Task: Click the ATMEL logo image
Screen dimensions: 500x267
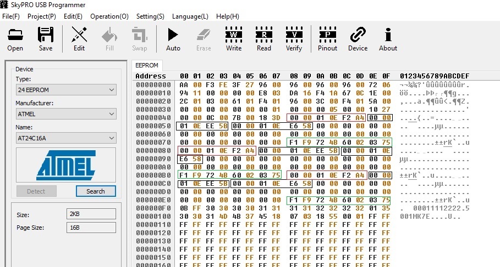Action: coord(65,165)
